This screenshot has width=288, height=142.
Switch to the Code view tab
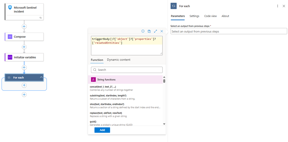point(211,16)
